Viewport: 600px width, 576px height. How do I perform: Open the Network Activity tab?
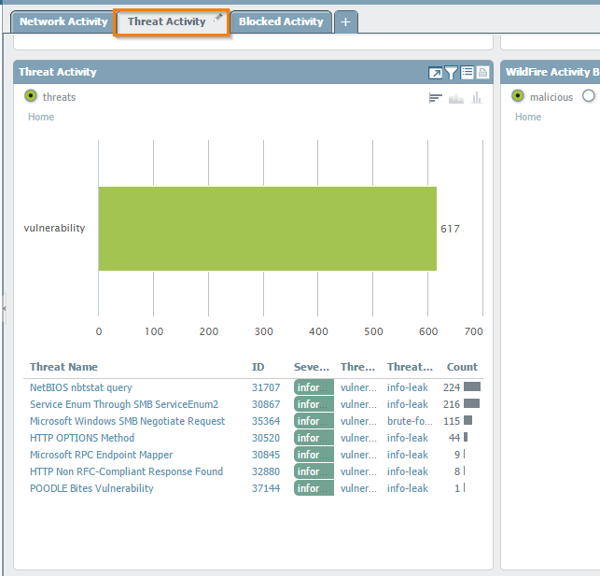63,21
